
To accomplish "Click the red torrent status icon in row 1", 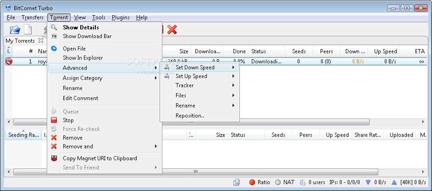I will coord(9,61).
